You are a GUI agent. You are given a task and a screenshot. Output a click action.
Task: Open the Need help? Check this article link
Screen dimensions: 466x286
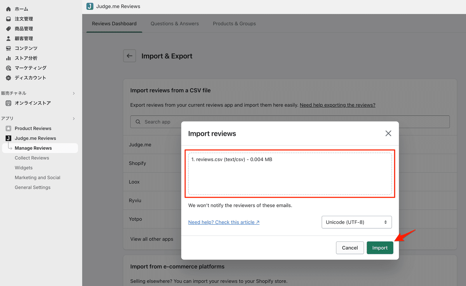tap(224, 222)
